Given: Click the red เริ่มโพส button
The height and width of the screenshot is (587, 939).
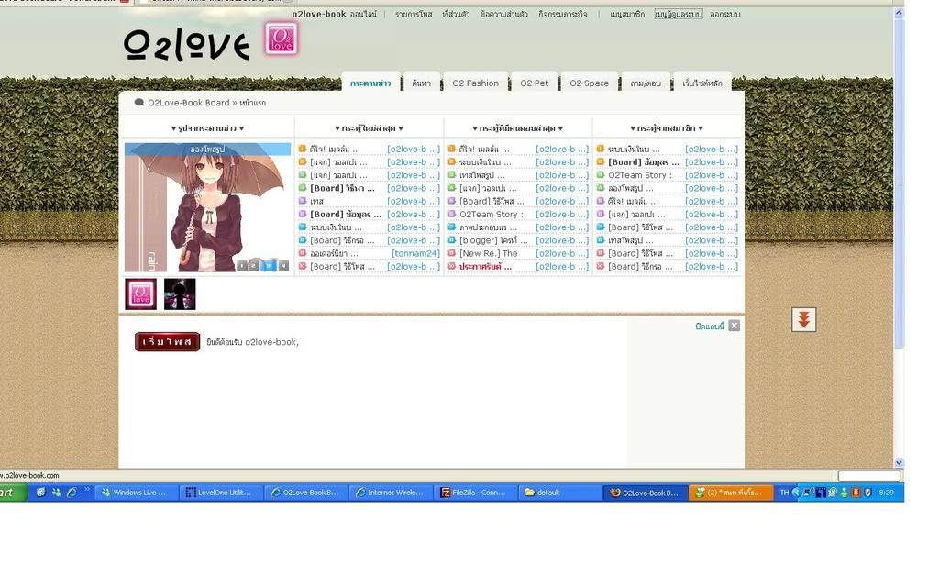Looking at the screenshot, I should [x=167, y=341].
